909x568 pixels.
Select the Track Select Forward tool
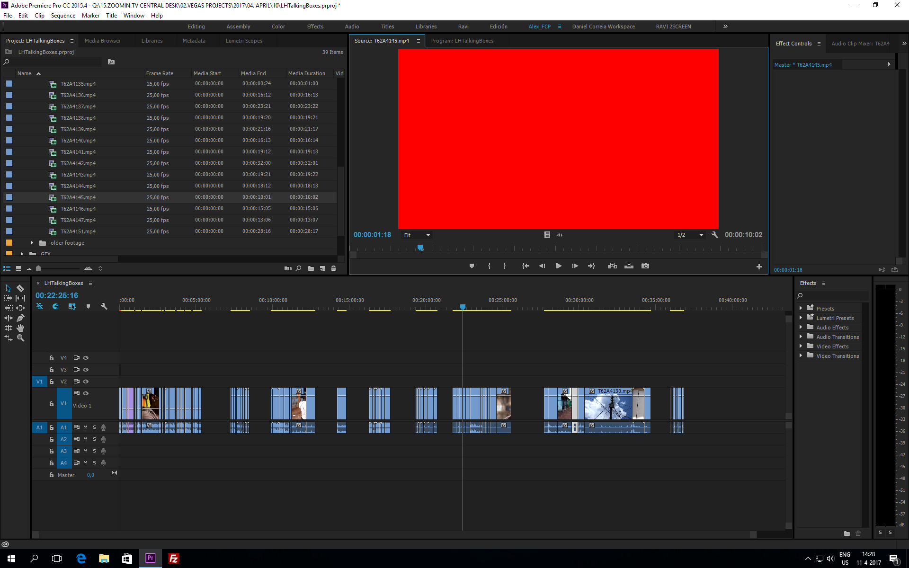8,298
